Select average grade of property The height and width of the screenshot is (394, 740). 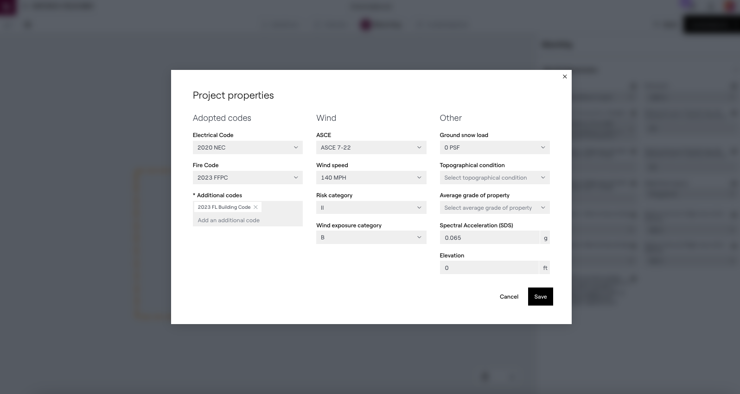494,208
